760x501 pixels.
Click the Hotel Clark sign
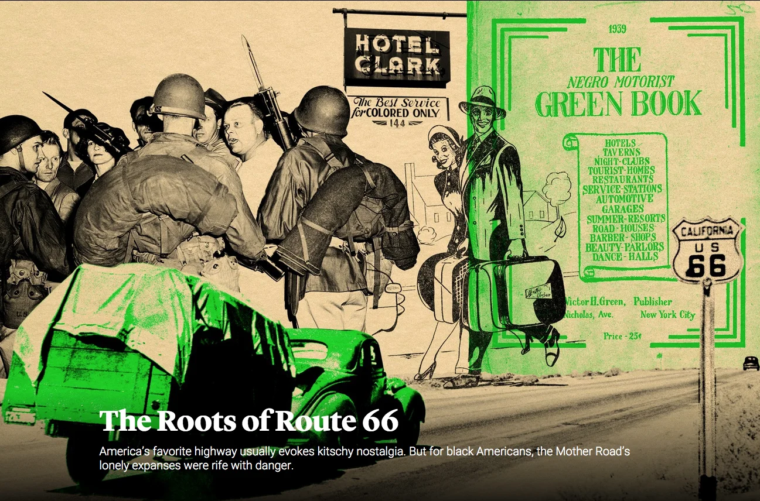397,57
